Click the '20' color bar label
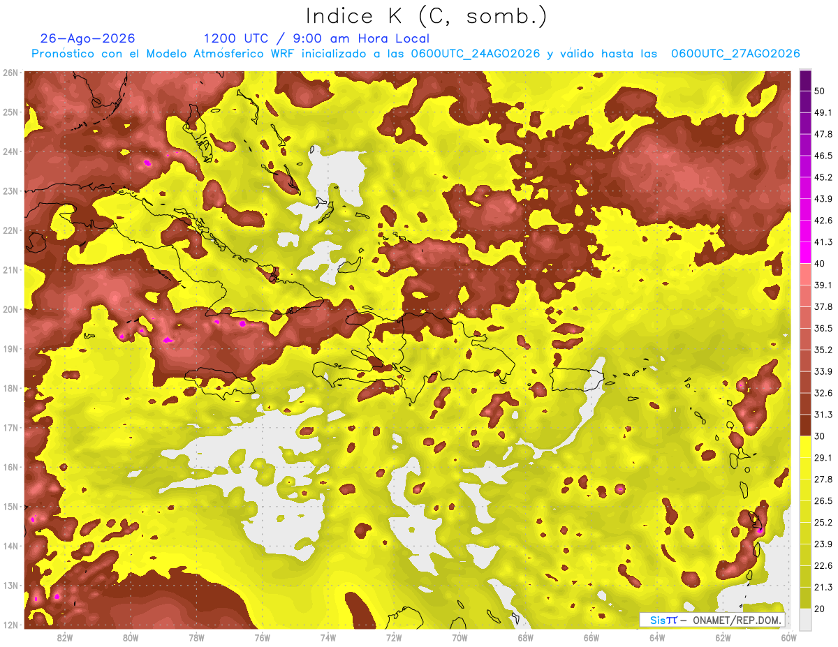 [819, 609]
